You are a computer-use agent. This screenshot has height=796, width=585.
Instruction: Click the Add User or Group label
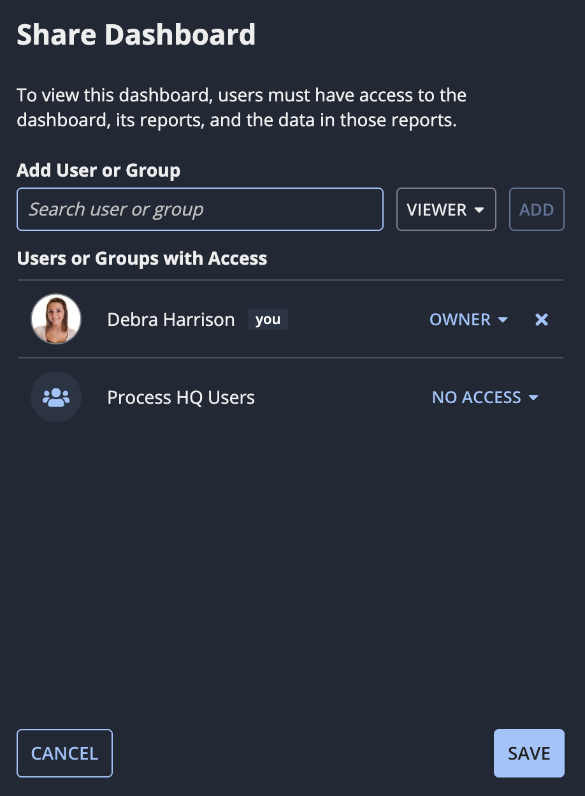click(x=99, y=170)
